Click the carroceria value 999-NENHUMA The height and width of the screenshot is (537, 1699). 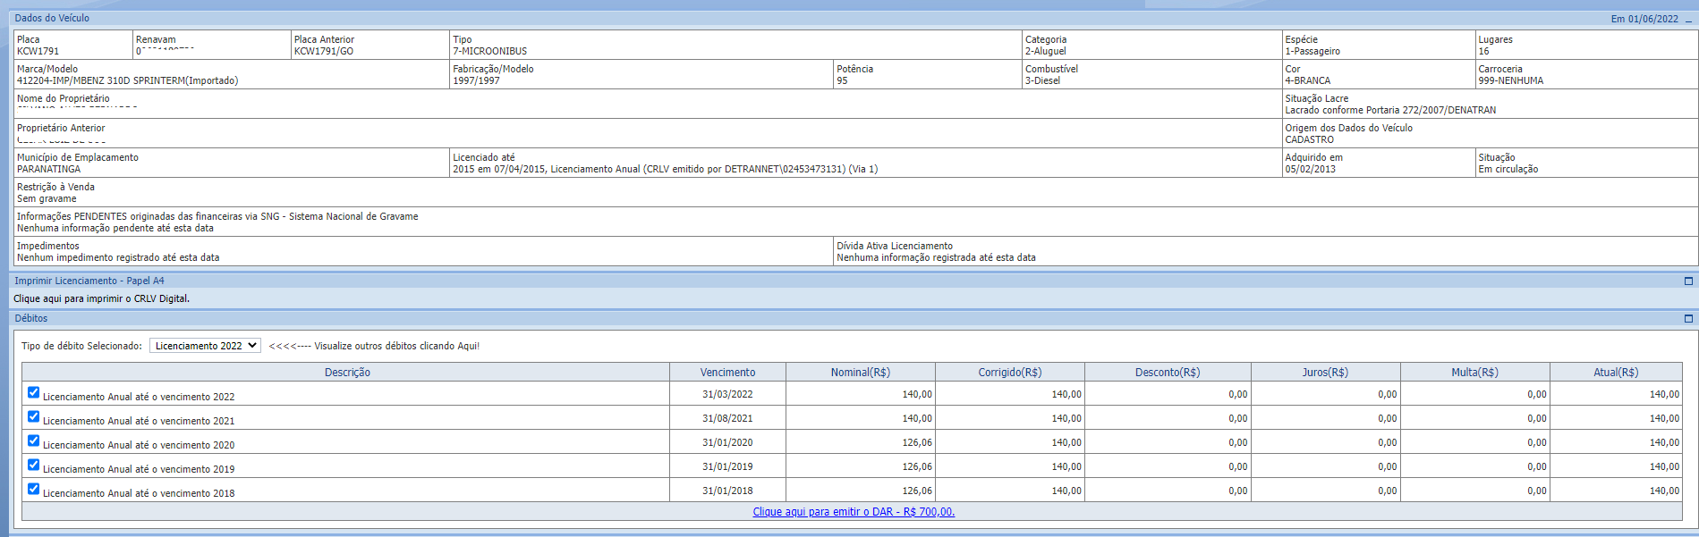(1511, 80)
